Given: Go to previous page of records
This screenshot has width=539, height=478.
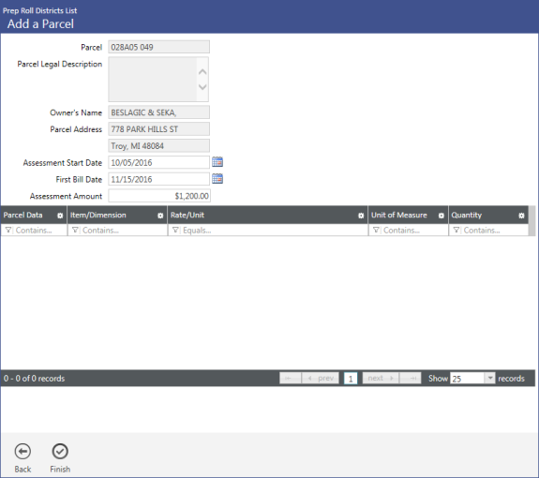Looking at the screenshot, I should pyautogui.click(x=321, y=378).
